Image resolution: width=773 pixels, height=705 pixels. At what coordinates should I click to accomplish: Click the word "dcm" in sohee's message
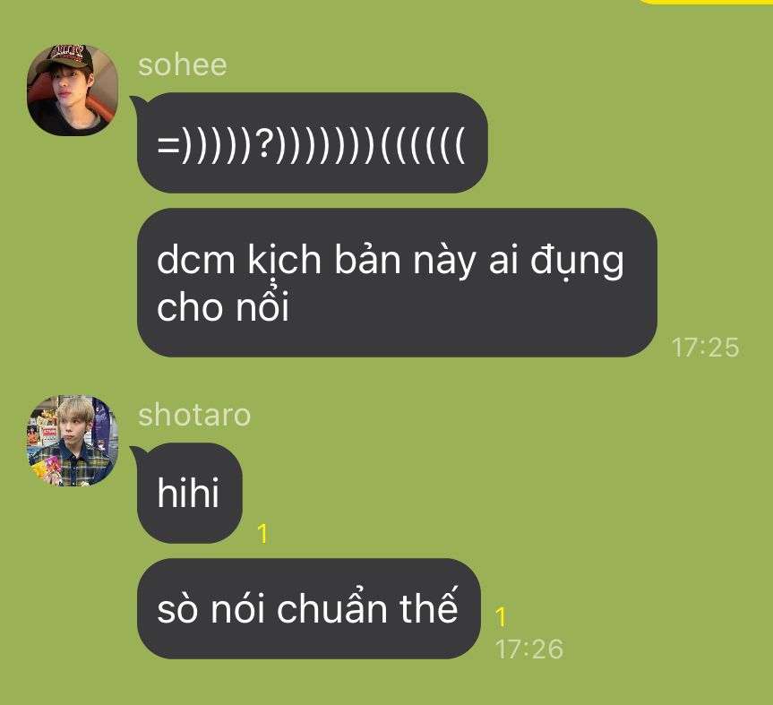pos(196,260)
